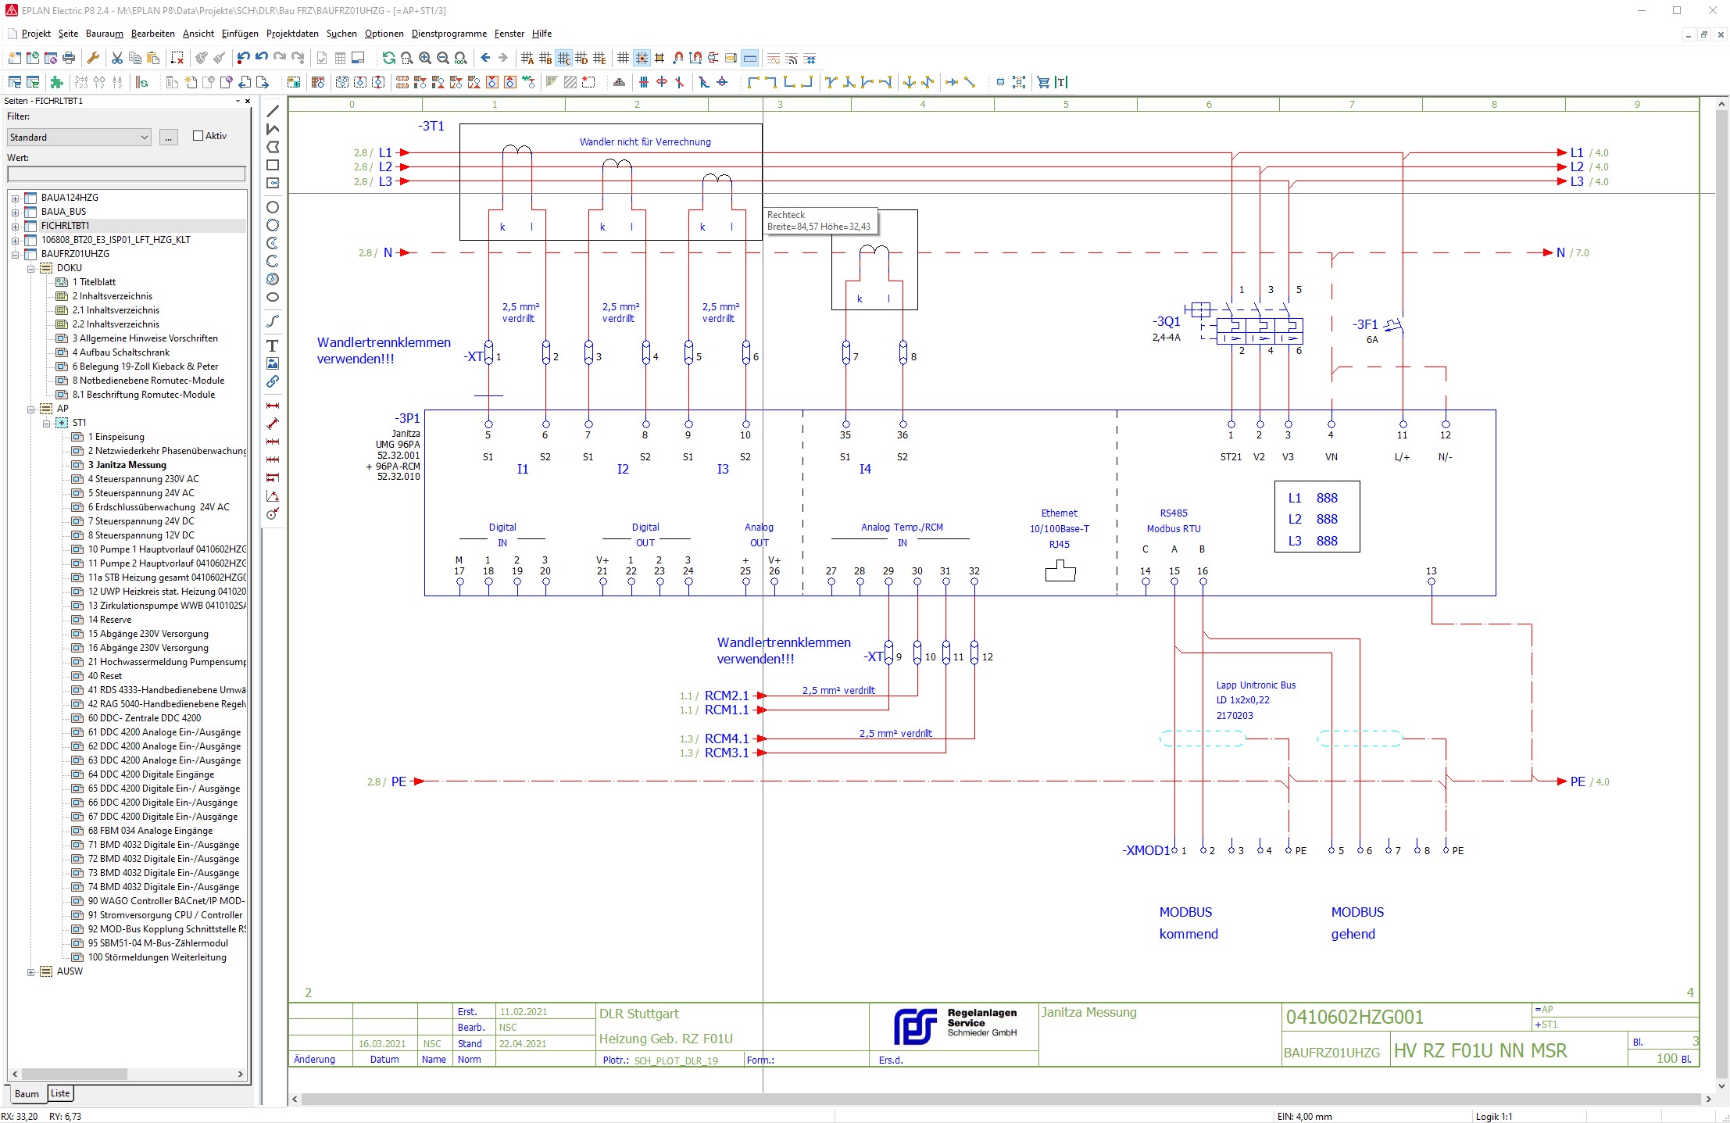Click the Zoom in magnifier icon
Image resolution: width=1730 pixels, height=1123 pixels.
424,58
